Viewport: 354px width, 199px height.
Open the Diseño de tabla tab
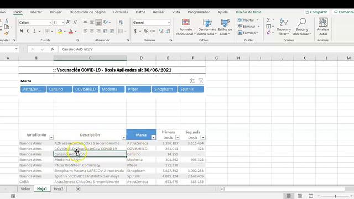[x=248, y=12]
